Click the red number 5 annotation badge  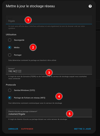coord(69,114)
